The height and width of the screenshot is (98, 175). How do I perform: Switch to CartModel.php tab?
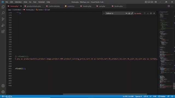pos(54,6)
